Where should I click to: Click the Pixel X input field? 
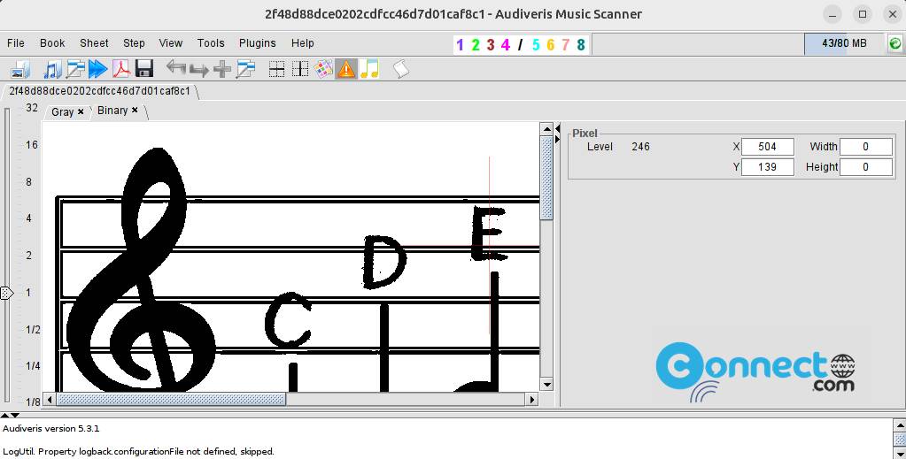(767, 147)
